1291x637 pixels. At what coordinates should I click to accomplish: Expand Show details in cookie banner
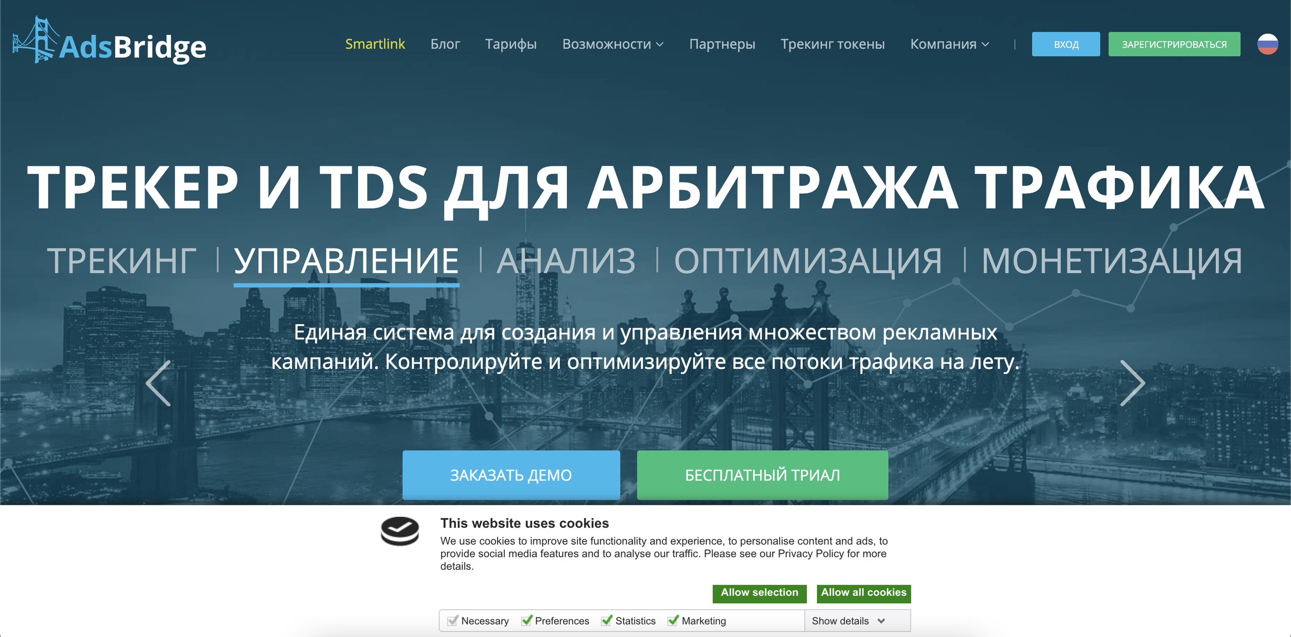(x=848, y=621)
